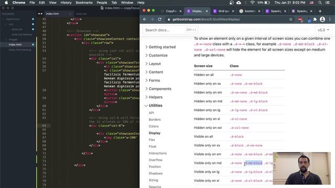
Task: Open the Sizing utilities link
Action: pos(153,180)
